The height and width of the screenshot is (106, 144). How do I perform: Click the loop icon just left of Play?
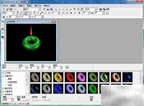[x=67, y=13]
